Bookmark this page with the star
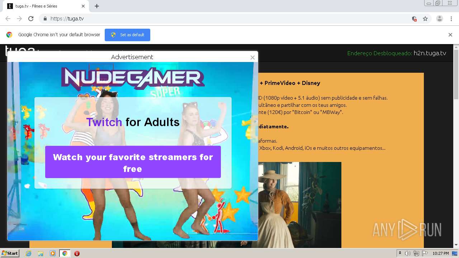The height and width of the screenshot is (258, 459). (425, 19)
